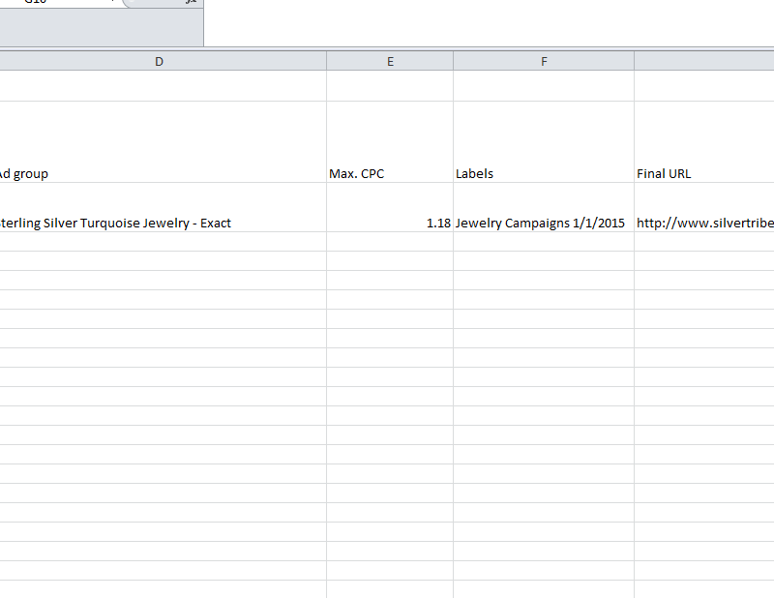Click the Jewelry Campaigns 1/1/2015 cell

click(x=544, y=223)
